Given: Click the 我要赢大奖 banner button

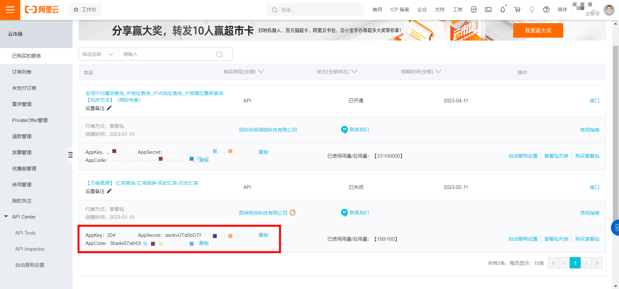Looking at the screenshot, I should (538, 30).
